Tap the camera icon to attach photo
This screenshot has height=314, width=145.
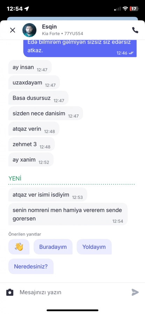pos(10,292)
